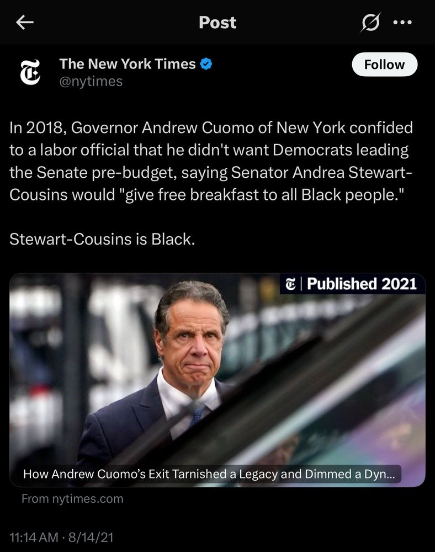
Task: Tap the small NYT logo in the Published badge
Action: pos(290,284)
